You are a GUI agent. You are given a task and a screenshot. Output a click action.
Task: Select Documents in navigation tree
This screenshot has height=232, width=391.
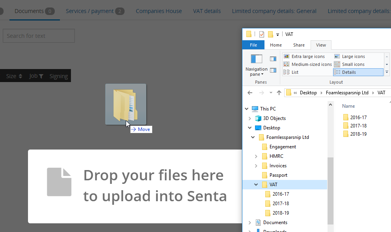point(275,223)
